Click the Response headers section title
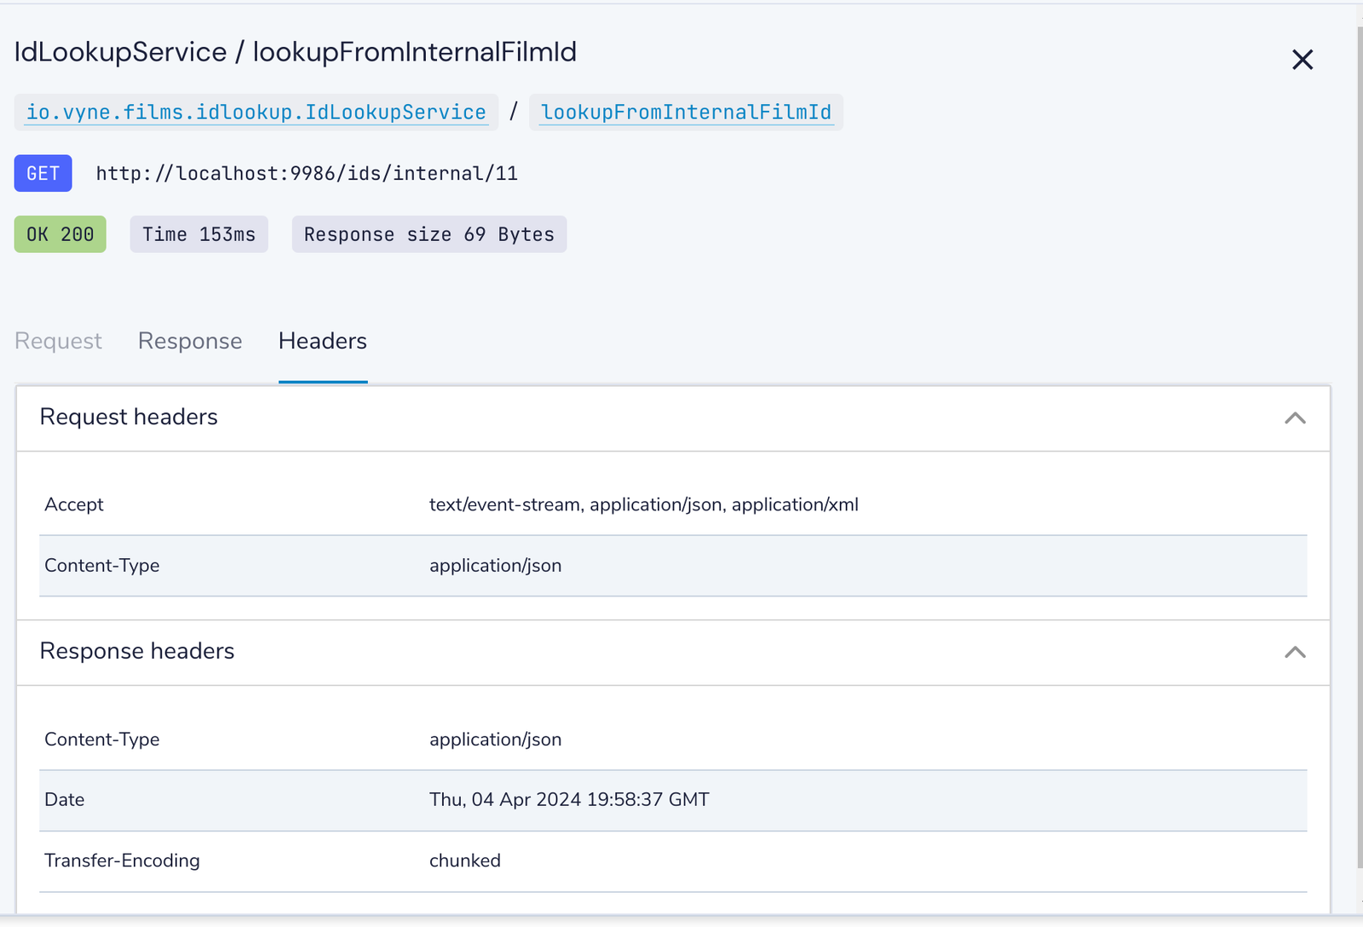This screenshot has height=927, width=1363. 137,651
